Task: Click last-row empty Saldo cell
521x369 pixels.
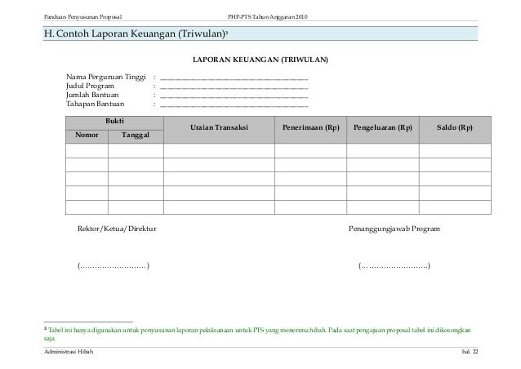Action: click(455, 207)
